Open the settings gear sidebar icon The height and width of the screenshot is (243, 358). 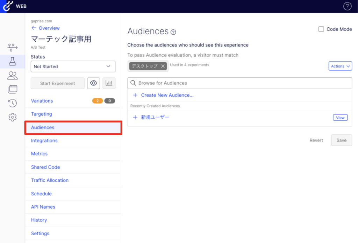pos(13,117)
